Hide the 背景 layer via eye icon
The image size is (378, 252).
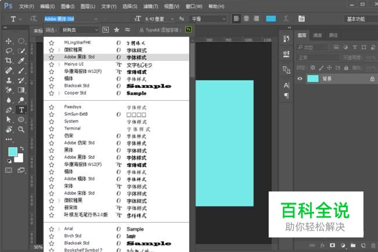pos(300,79)
